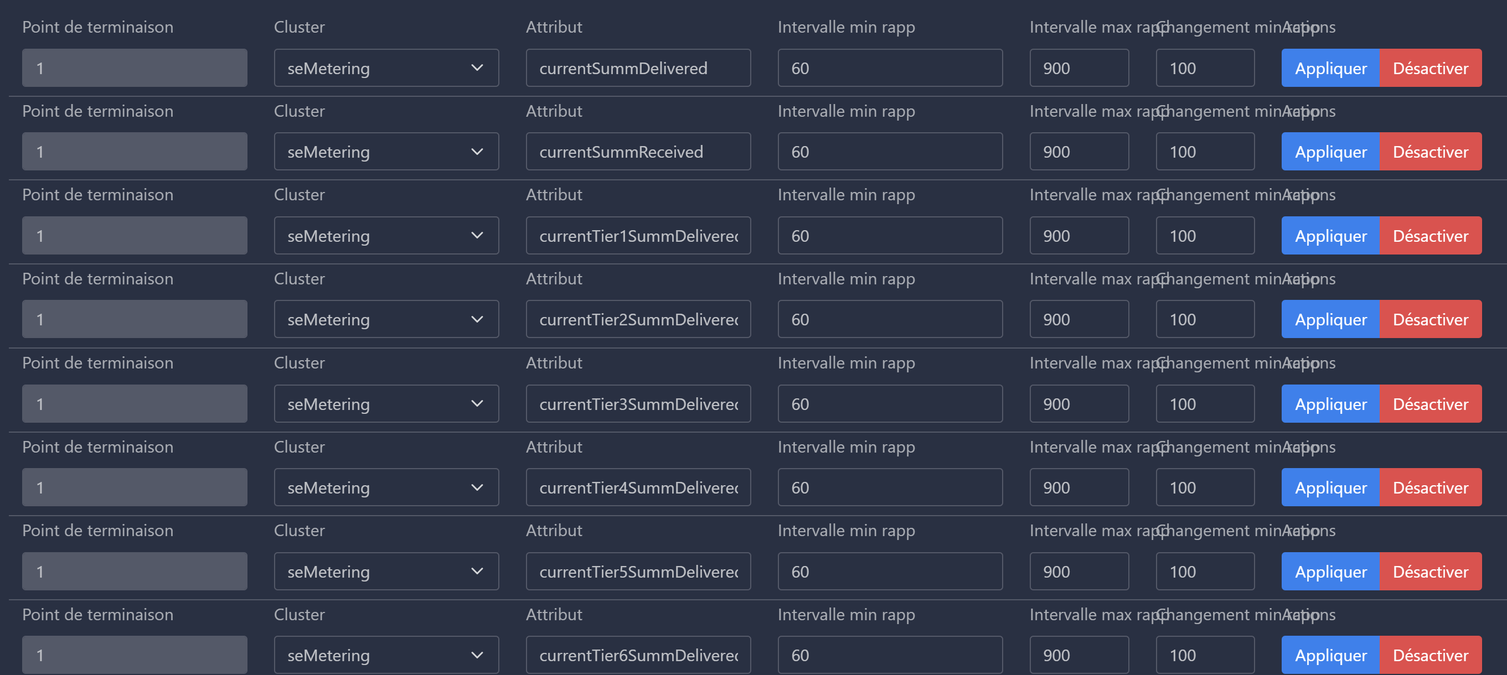Click Appliquer for currentSummDelivered row
Image resolution: width=1507 pixels, height=675 pixels.
tap(1330, 68)
